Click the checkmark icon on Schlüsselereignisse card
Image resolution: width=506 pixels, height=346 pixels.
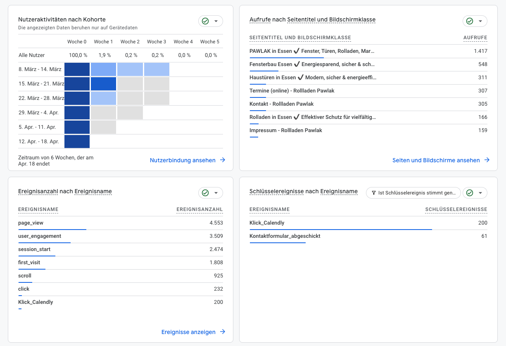tap(470, 192)
